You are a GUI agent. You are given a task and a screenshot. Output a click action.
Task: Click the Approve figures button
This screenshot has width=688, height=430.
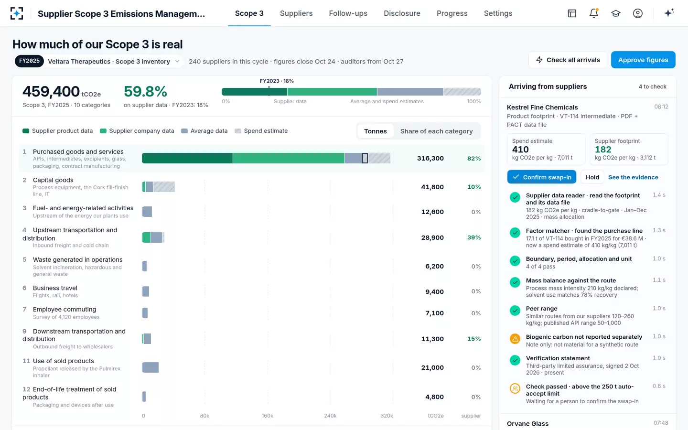(643, 60)
